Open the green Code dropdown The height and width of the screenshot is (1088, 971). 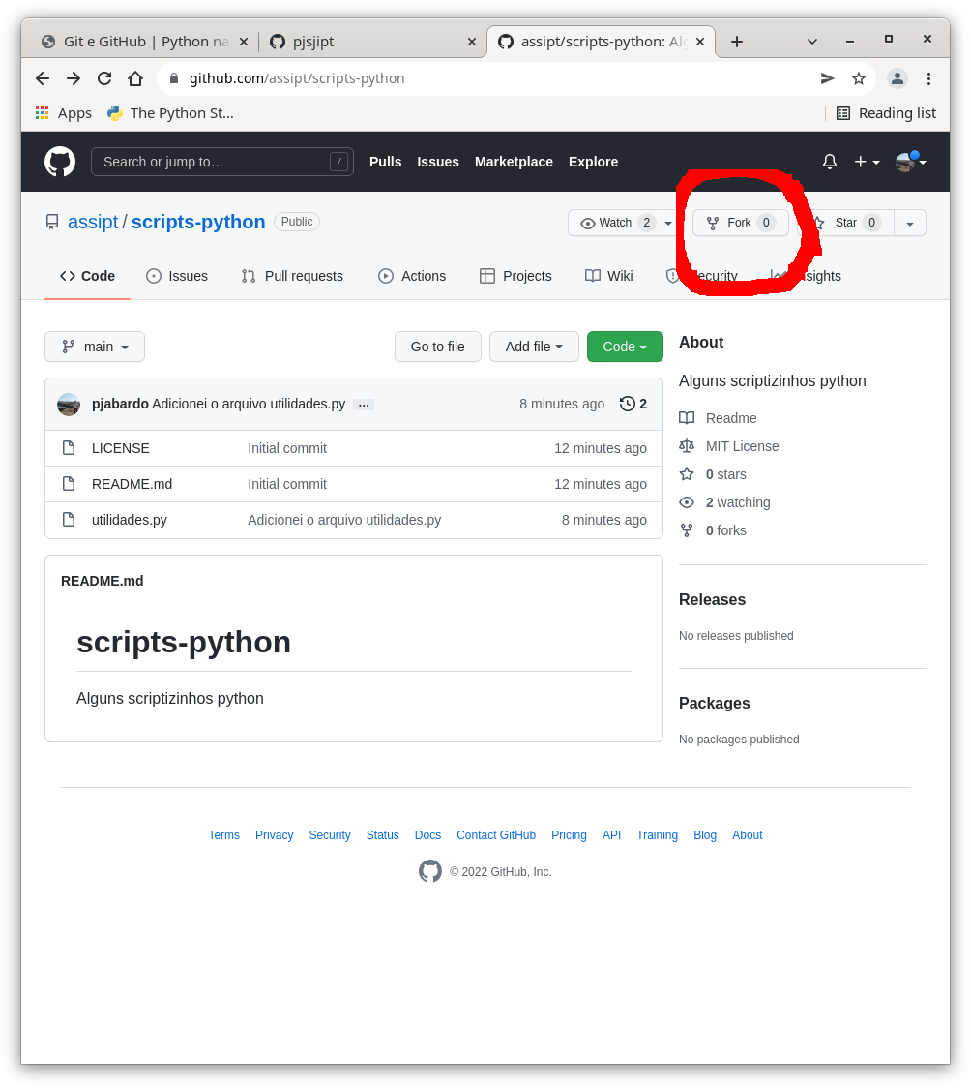click(625, 347)
